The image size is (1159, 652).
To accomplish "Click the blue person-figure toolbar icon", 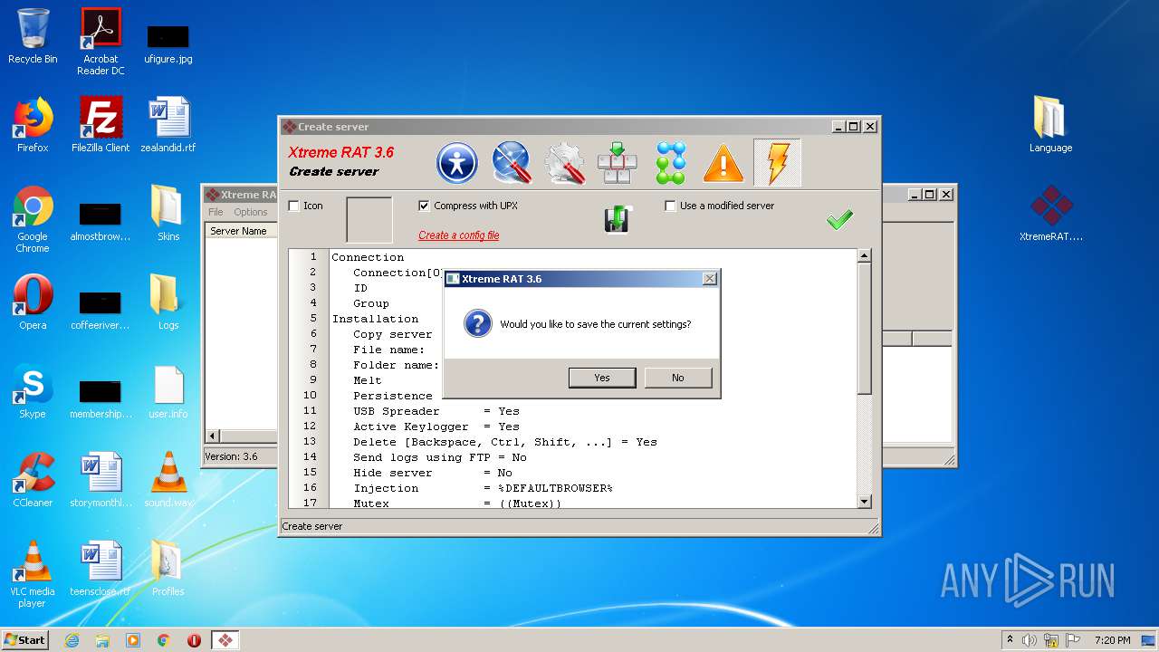I will coord(457,163).
